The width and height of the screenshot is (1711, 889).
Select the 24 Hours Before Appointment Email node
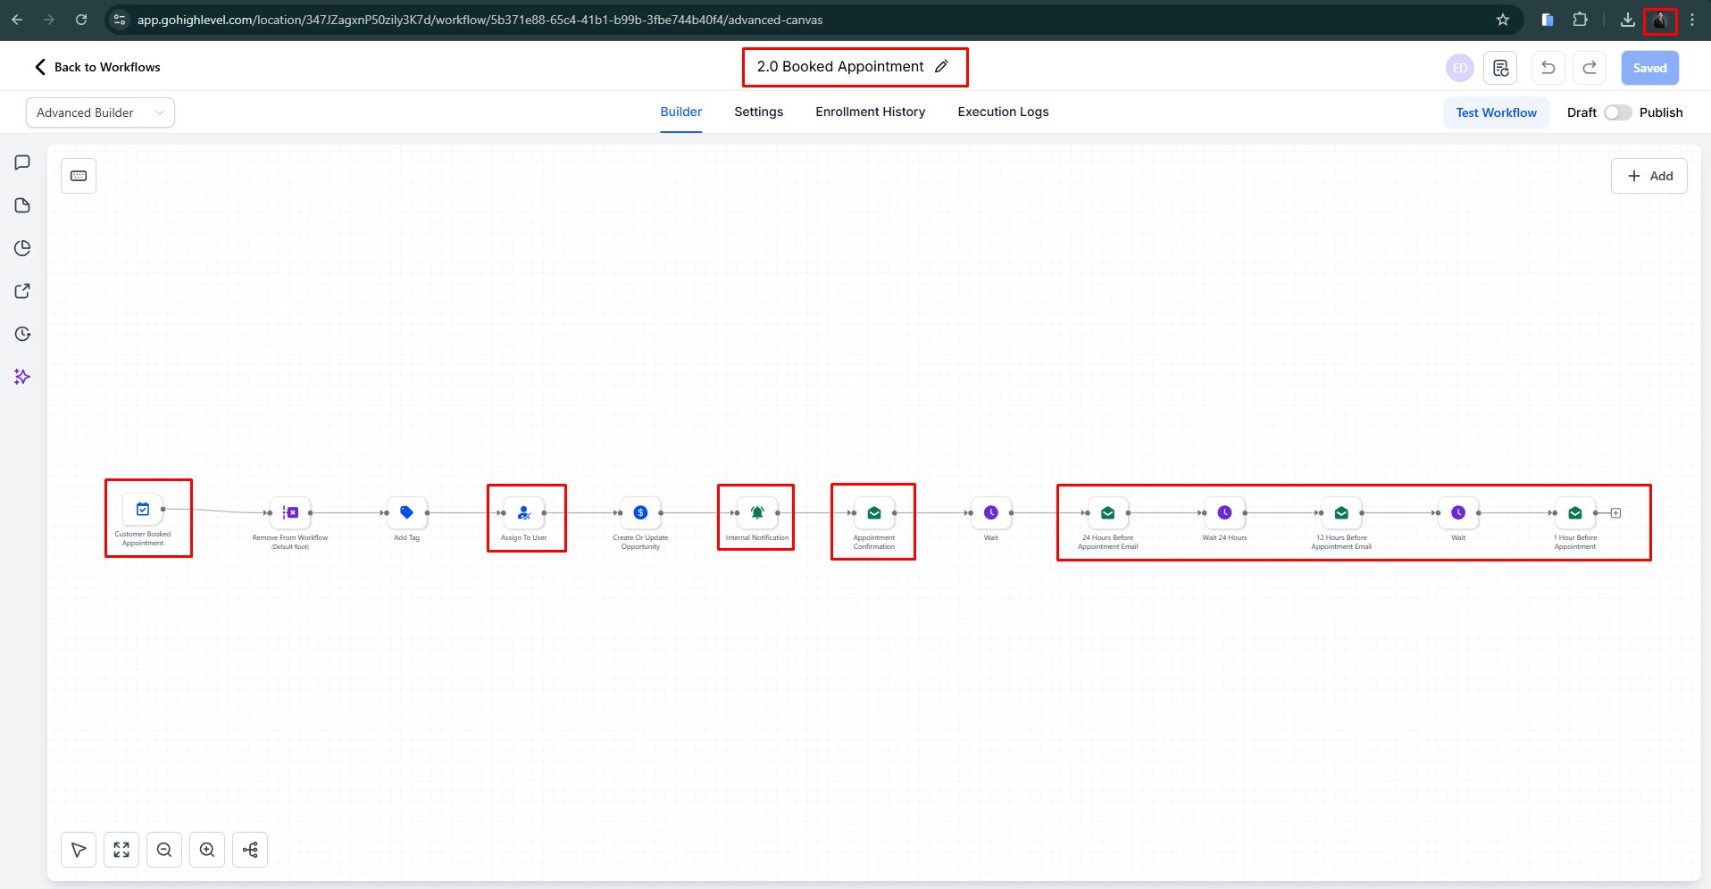1108,512
